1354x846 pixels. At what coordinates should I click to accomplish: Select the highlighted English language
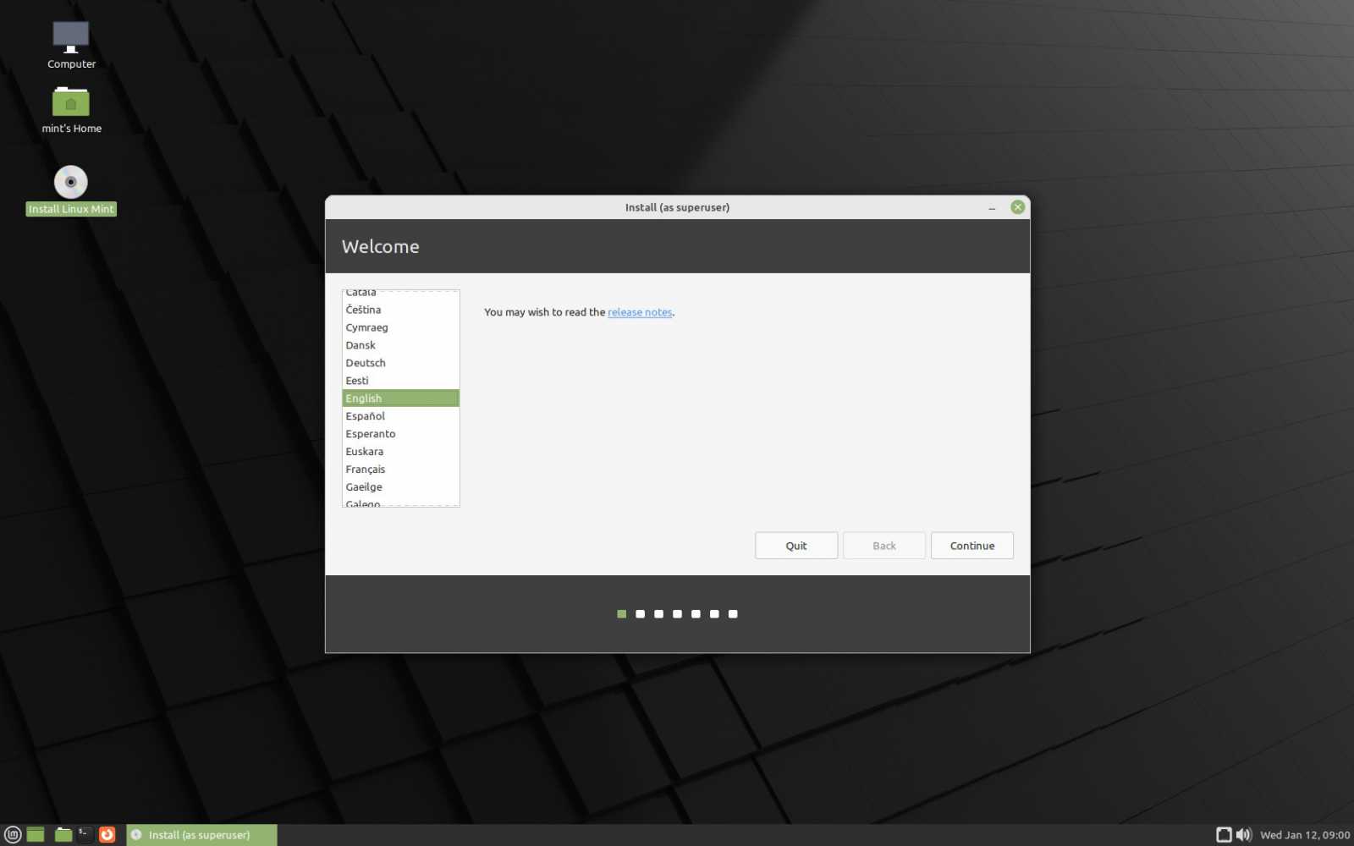(401, 398)
